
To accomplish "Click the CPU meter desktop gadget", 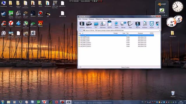I will tap(171, 22).
